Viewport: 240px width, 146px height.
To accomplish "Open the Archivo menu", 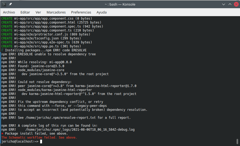I will point(9,12).
